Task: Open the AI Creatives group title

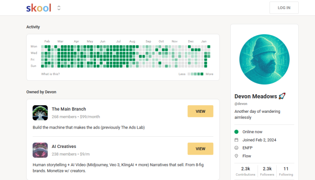Action: 64,147
